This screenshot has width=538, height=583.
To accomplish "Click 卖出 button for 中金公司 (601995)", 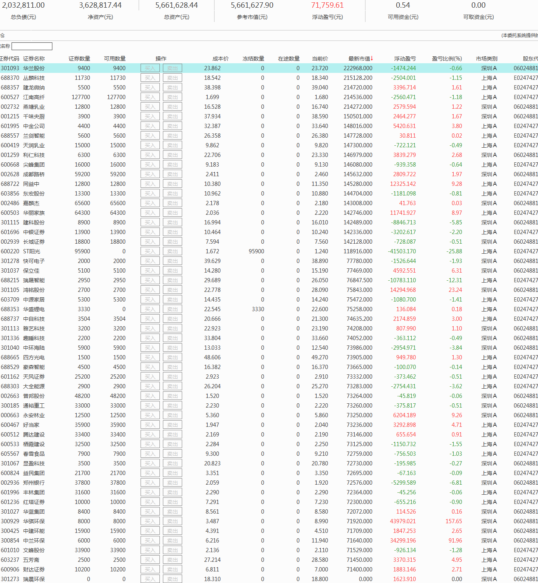I will pos(173,126).
